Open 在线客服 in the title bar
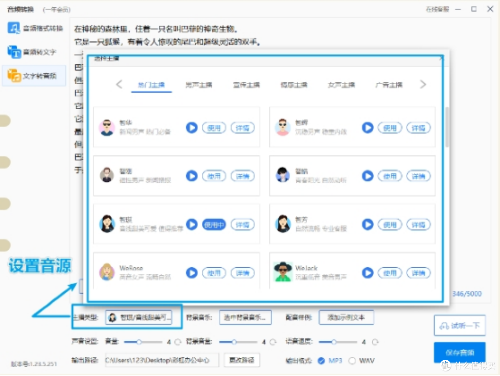Screen dimensions: 500x376 tap(437, 9)
